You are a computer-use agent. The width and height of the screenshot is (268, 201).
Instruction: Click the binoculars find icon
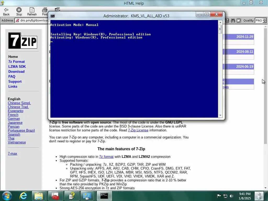[x=233, y=20]
